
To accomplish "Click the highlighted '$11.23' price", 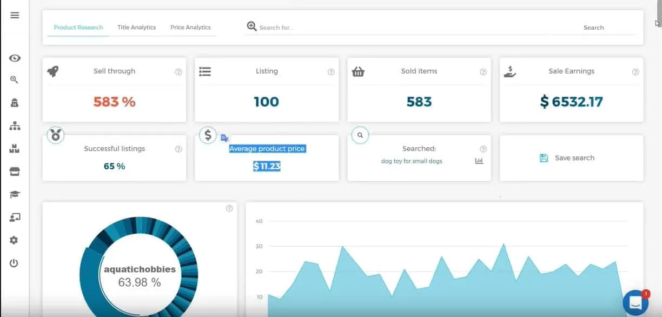I will 267,166.
